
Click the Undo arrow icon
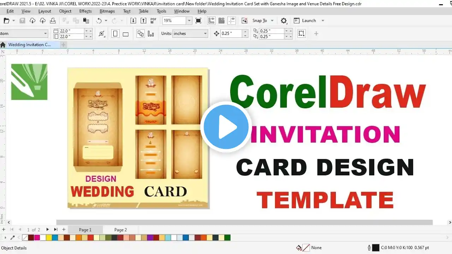(x=99, y=21)
